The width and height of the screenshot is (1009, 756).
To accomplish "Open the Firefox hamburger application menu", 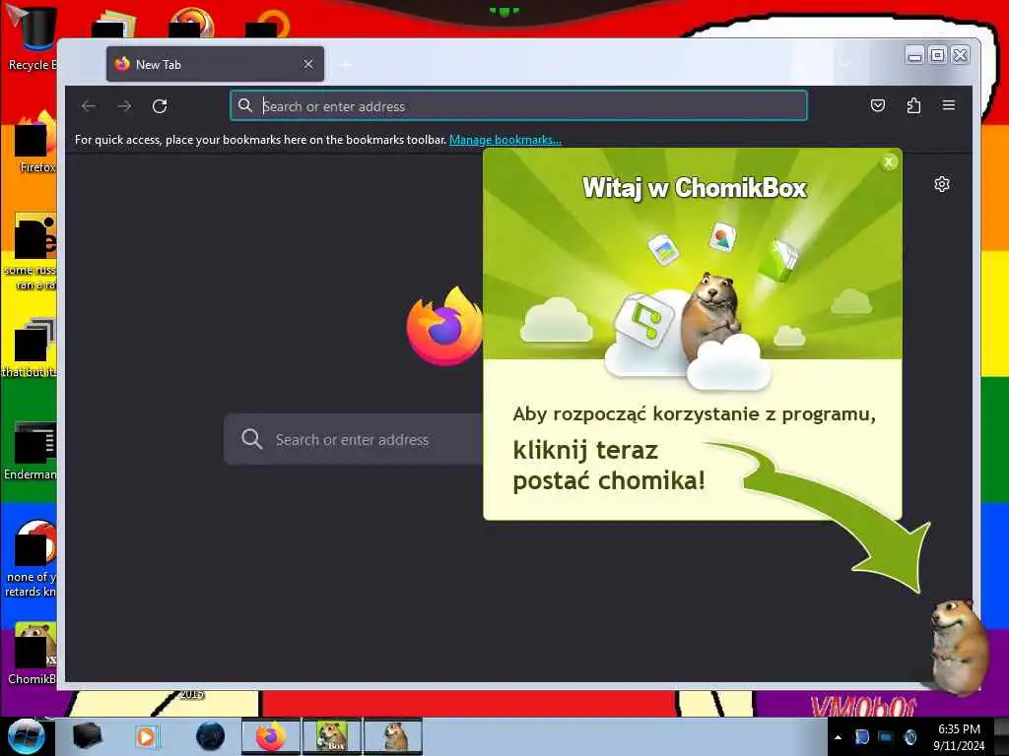I will tap(949, 104).
